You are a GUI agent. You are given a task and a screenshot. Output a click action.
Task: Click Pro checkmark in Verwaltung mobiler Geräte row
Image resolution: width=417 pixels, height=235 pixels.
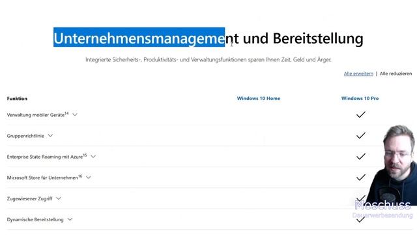360,115
